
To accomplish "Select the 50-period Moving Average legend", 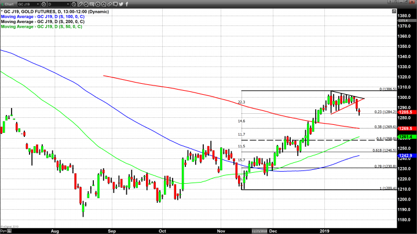I will click(42, 27).
